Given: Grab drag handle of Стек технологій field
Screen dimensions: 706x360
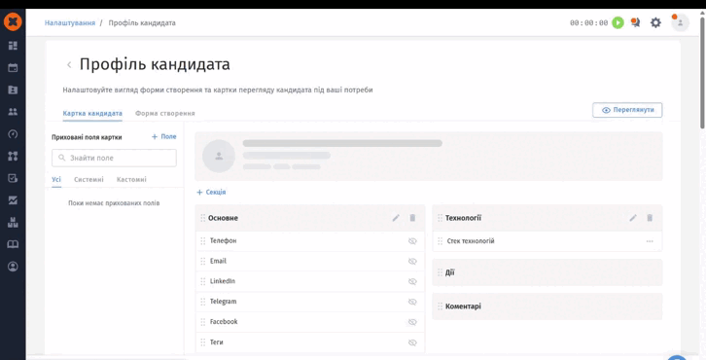Looking at the screenshot, I should tap(441, 241).
